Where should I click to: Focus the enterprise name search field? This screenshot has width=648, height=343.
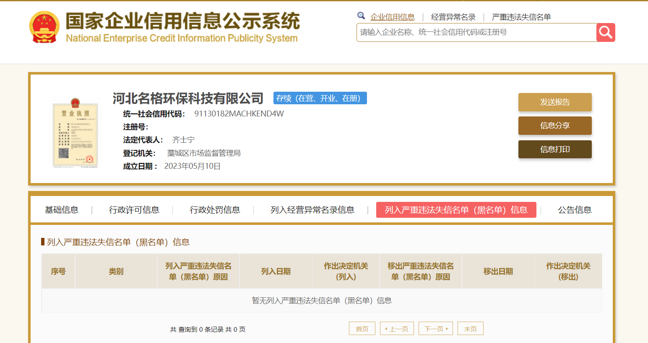tap(476, 32)
